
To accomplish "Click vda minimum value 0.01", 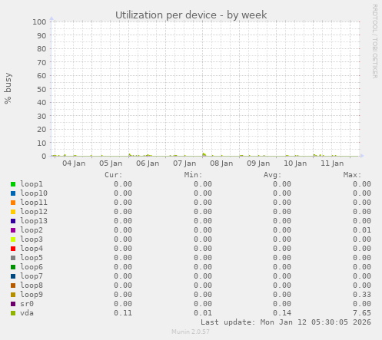I will [203, 313].
